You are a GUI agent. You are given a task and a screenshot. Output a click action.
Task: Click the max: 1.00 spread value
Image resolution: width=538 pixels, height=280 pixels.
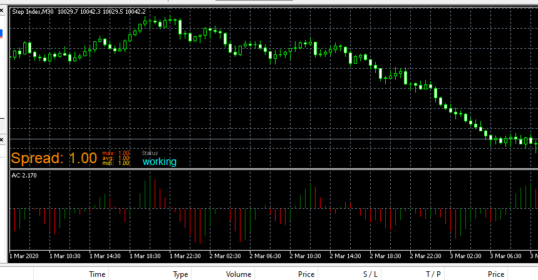pyautogui.click(x=116, y=153)
